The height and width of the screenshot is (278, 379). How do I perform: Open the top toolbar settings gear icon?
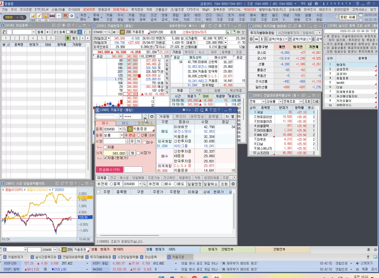tap(72, 16)
